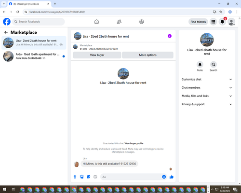
Task: Select the Messenger | Facebook browser tab
Action: pyautogui.click(x=29, y=4)
